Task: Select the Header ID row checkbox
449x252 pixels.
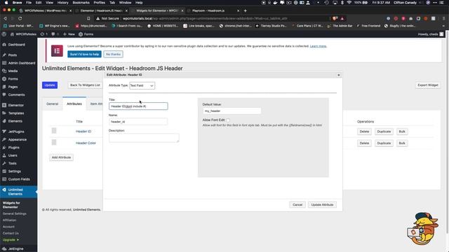Action: click(x=54, y=131)
